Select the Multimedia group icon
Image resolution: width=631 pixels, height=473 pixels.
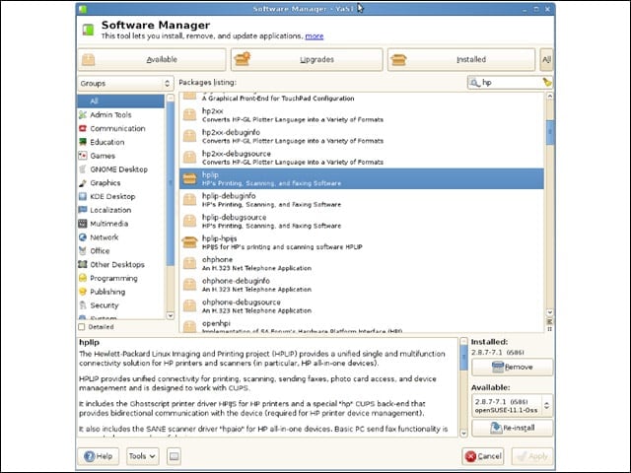coord(83,224)
